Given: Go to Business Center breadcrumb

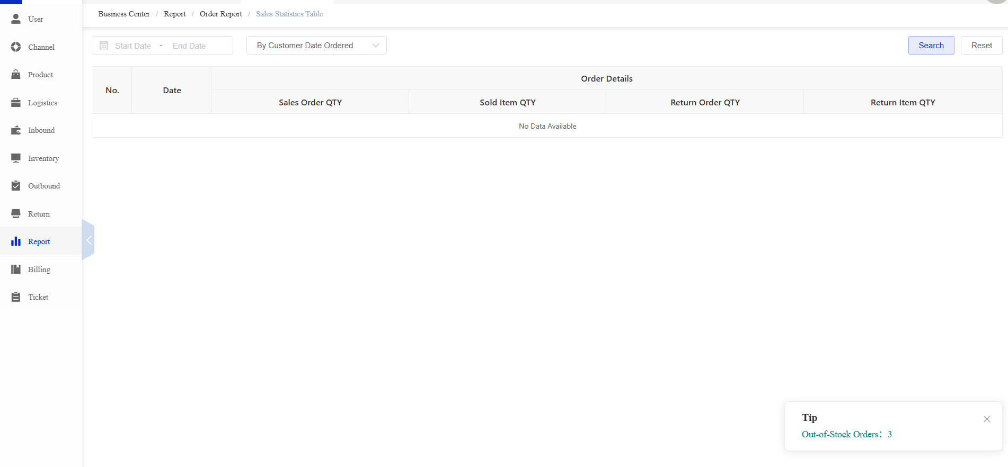Looking at the screenshot, I should (x=124, y=14).
